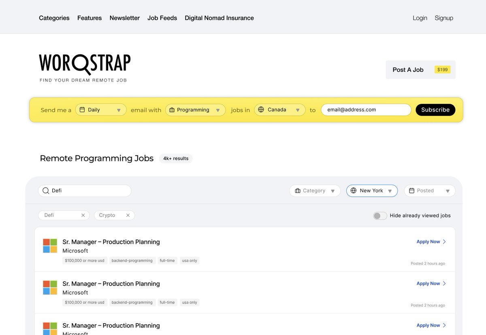
Task: Go to the Newsletter page
Action: (x=125, y=18)
